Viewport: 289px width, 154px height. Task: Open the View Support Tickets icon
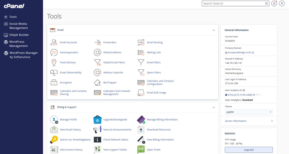(x=98, y=150)
